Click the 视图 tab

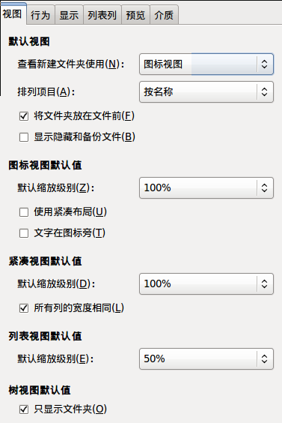(13, 13)
